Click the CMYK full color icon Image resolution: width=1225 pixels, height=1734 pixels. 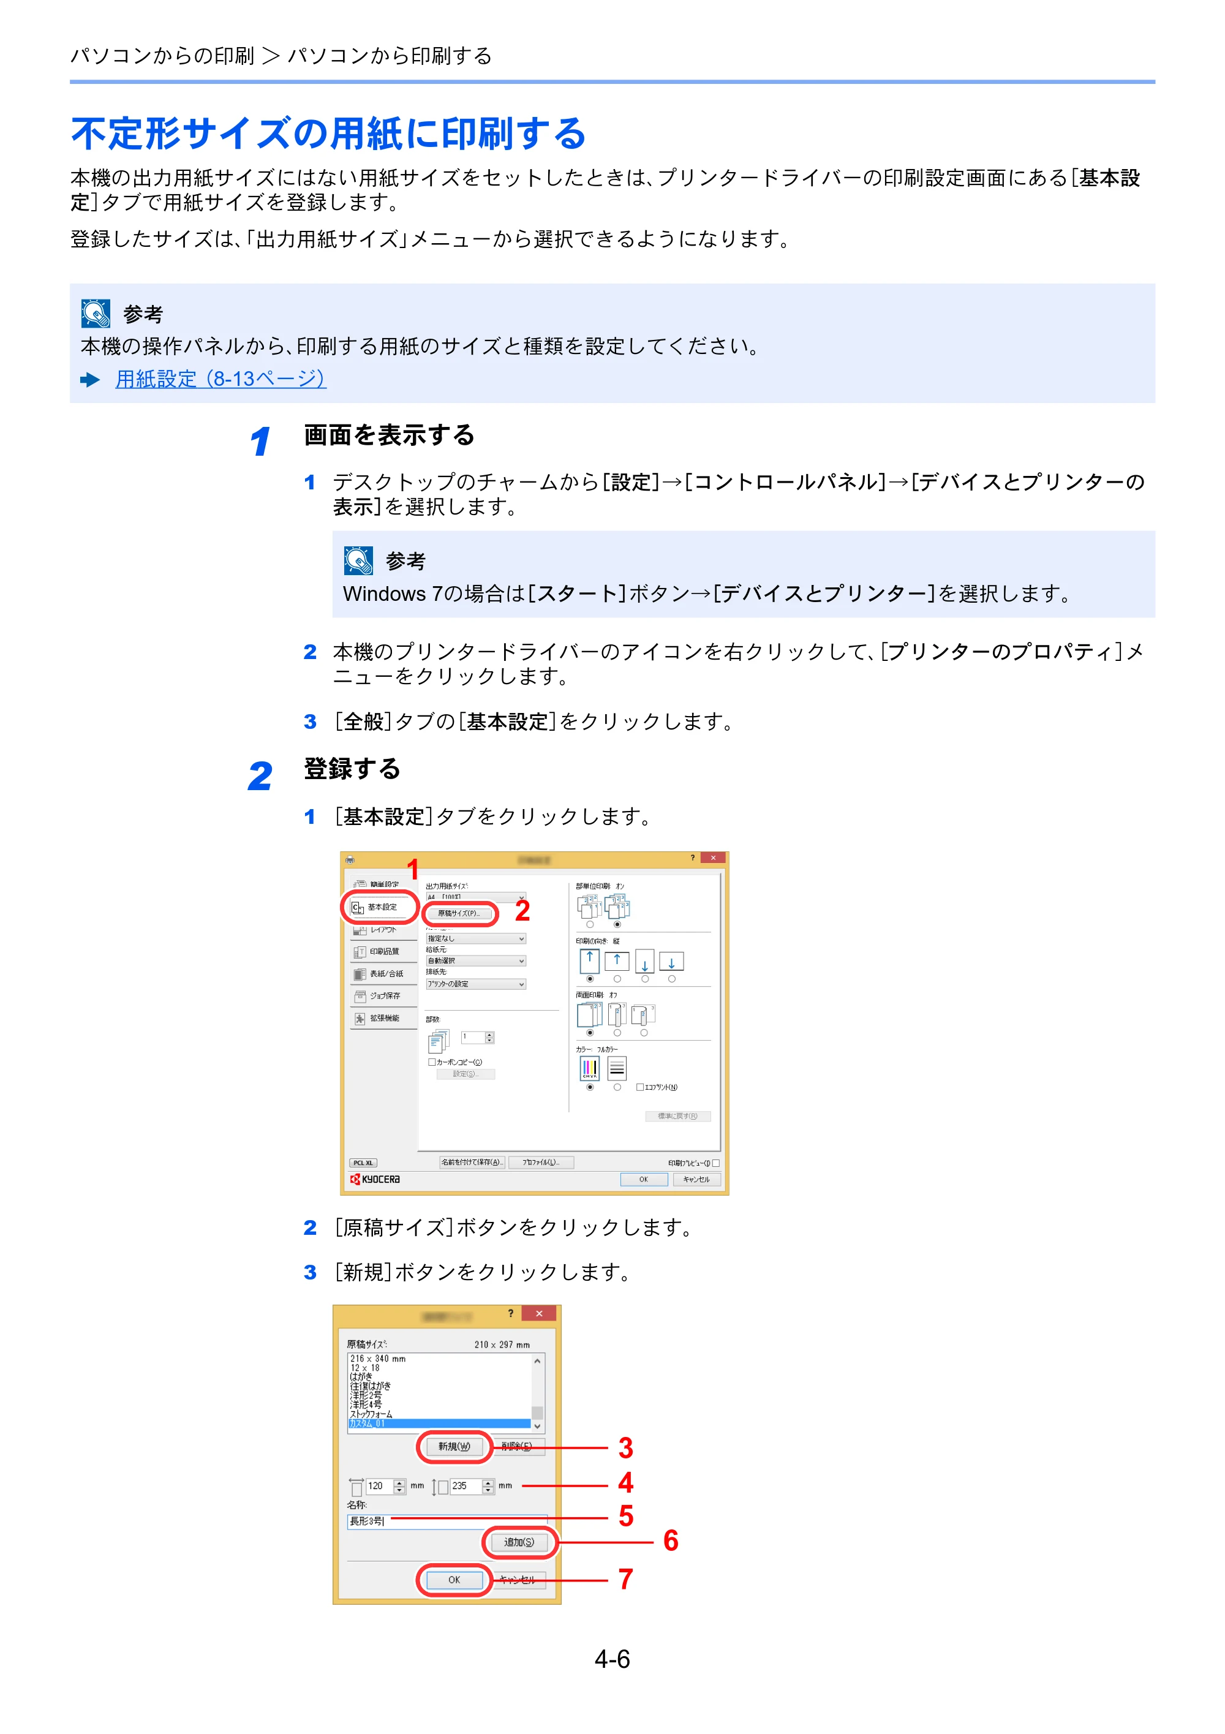tap(590, 1068)
